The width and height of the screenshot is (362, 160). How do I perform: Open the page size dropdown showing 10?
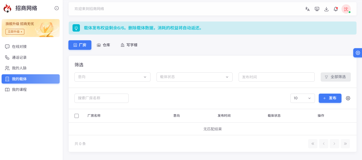click(x=303, y=98)
